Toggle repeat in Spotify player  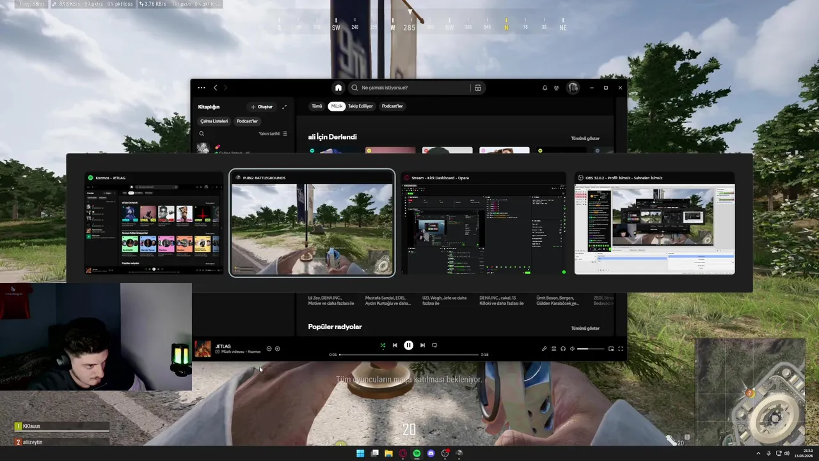[x=434, y=345]
